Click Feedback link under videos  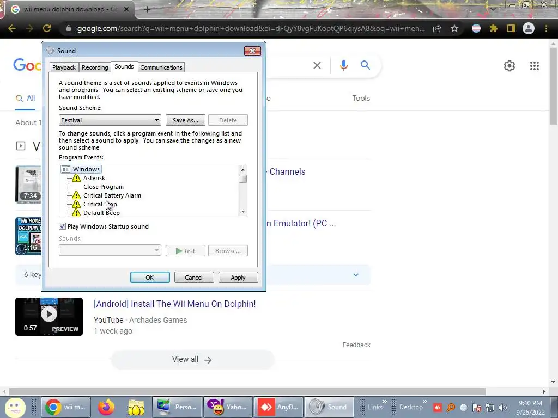(x=356, y=345)
